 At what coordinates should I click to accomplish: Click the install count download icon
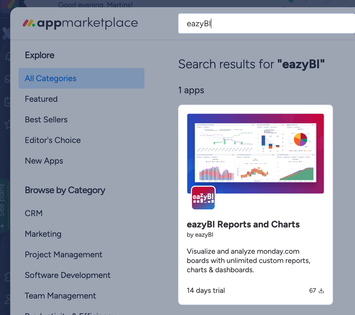321,291
